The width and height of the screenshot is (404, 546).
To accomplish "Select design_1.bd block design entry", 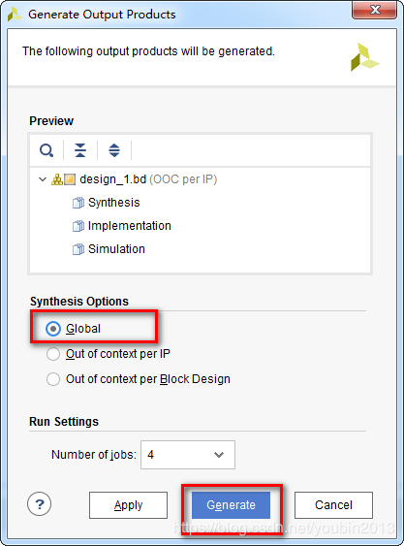I will [x=148, y=179].
